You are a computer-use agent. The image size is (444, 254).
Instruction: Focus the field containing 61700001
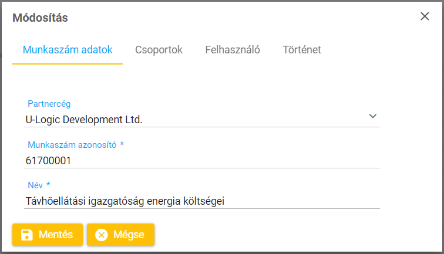pyautogui.click(x=200, y=160)
